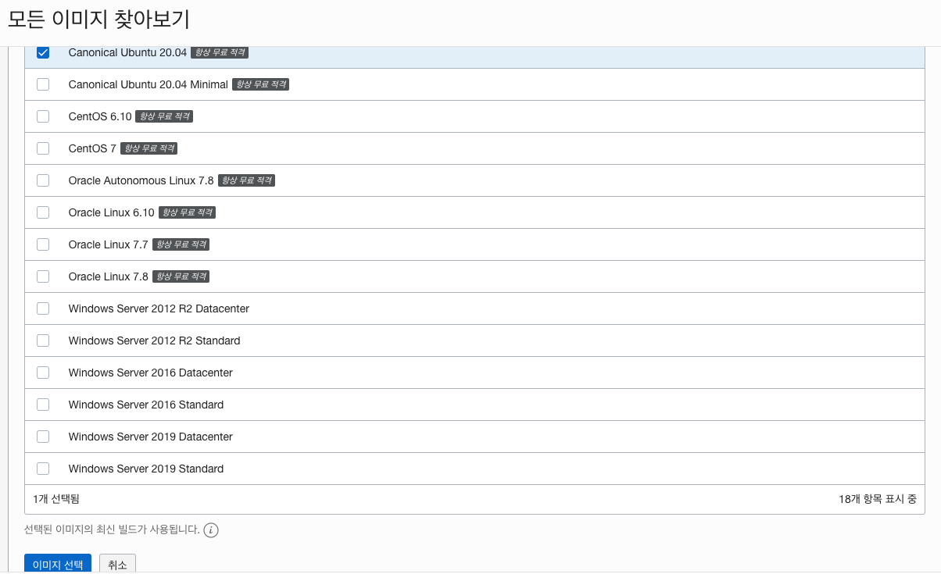This screenshot has width=941, height=574.
Task: Check Windows Server 2016 Datacenter checkbox
Action: coord(43,373)
